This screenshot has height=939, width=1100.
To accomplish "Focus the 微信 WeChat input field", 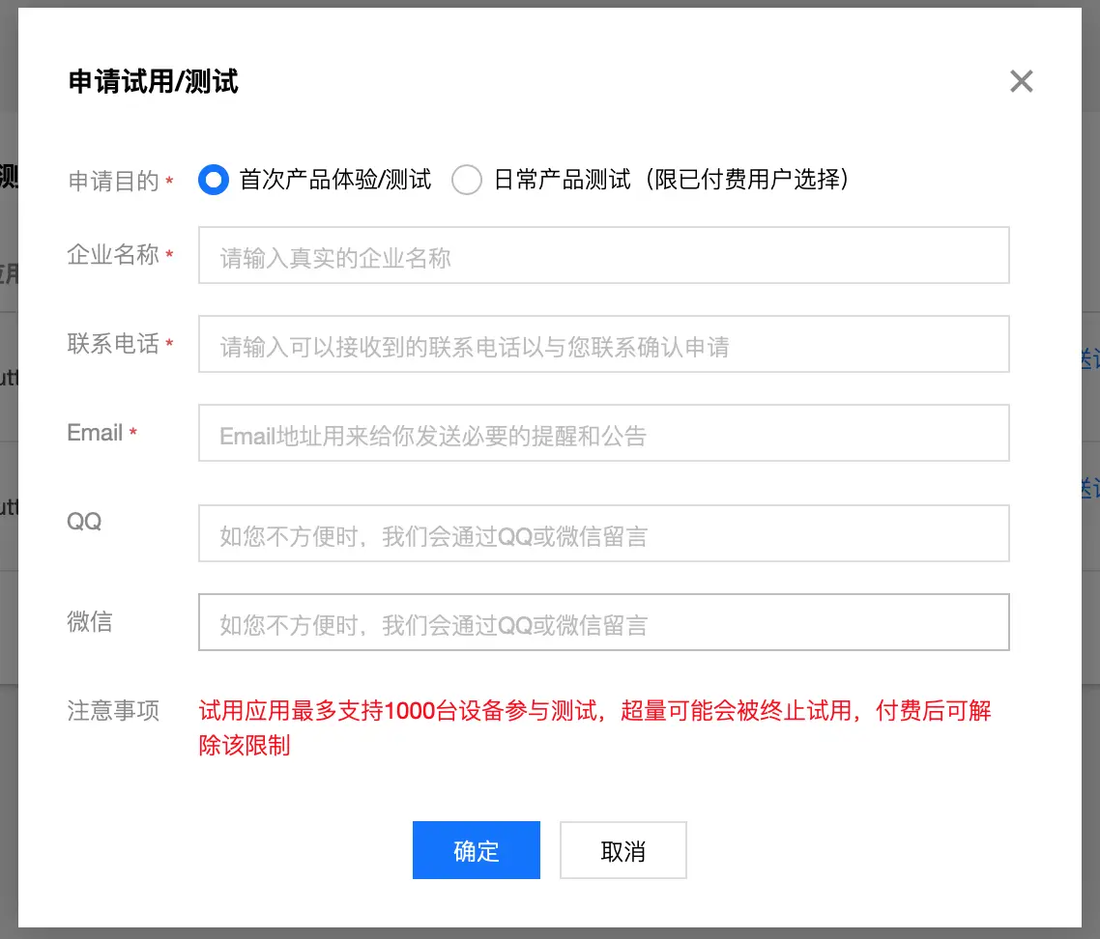I will (603, 621).
